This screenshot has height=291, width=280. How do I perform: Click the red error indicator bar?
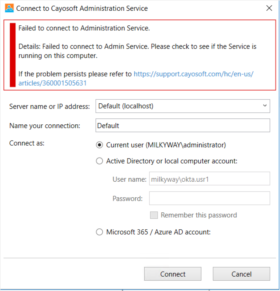pyautogui.click(x=13, y=55)
